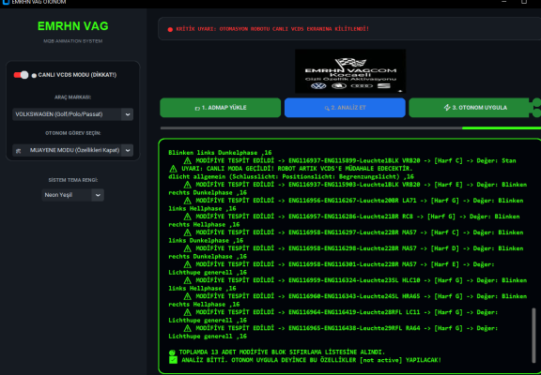Click the white dot beside CANLI VCDS MODU
The image size is (541, 375).
(34, 75)
